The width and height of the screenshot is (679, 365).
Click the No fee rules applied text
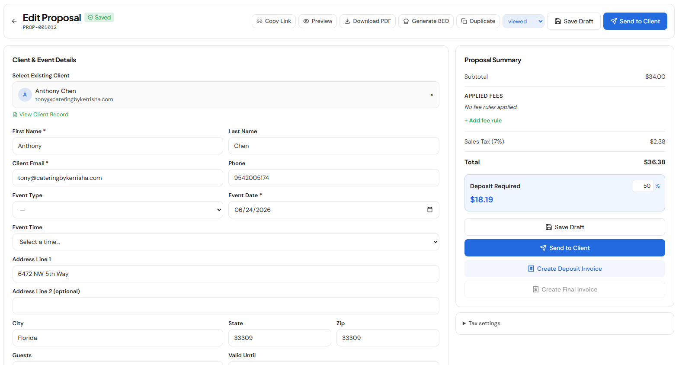(491, 107)
